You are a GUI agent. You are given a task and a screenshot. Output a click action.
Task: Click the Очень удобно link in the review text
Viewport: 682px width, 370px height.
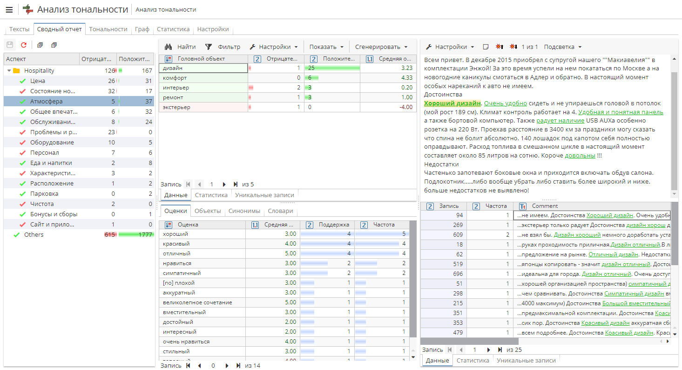coord(506,103)
